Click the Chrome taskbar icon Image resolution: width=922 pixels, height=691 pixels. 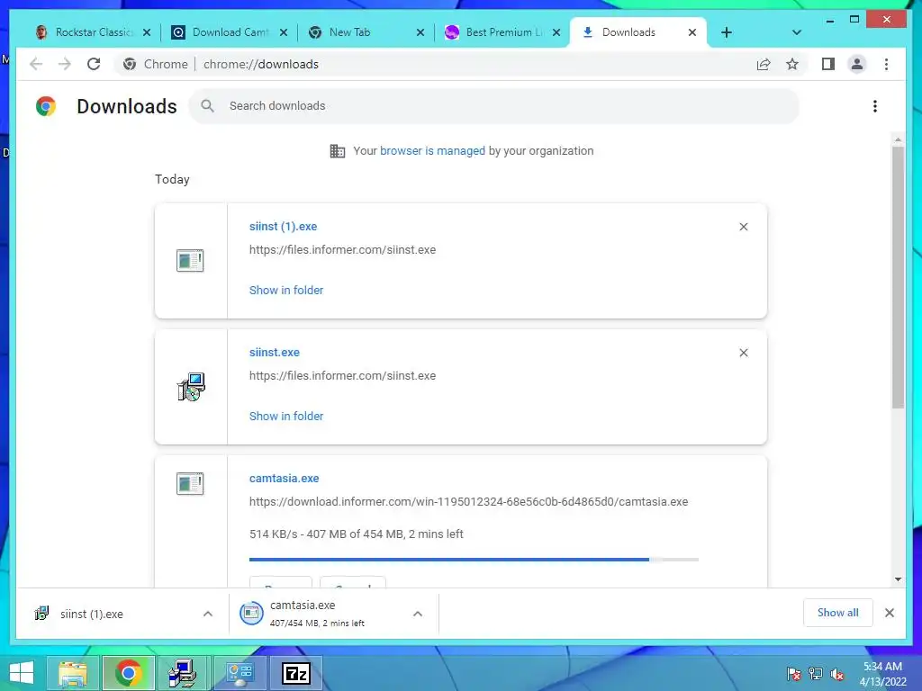click(128, 673)
